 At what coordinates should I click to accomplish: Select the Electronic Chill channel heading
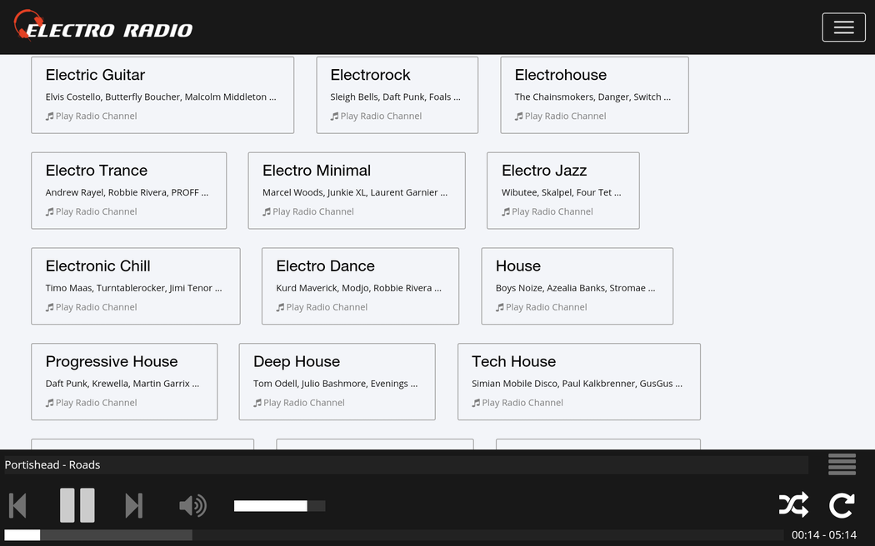click(97, 266)
